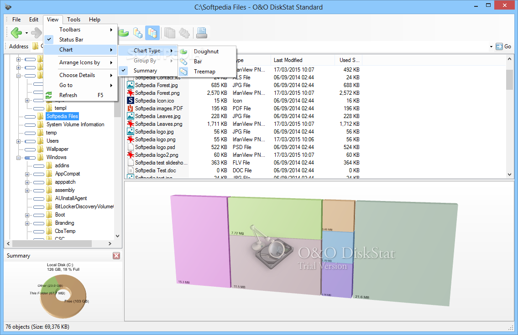The image size is (518, 335).
Task: Select the treemap chart toolbar icon
Action: pos(152,33)
